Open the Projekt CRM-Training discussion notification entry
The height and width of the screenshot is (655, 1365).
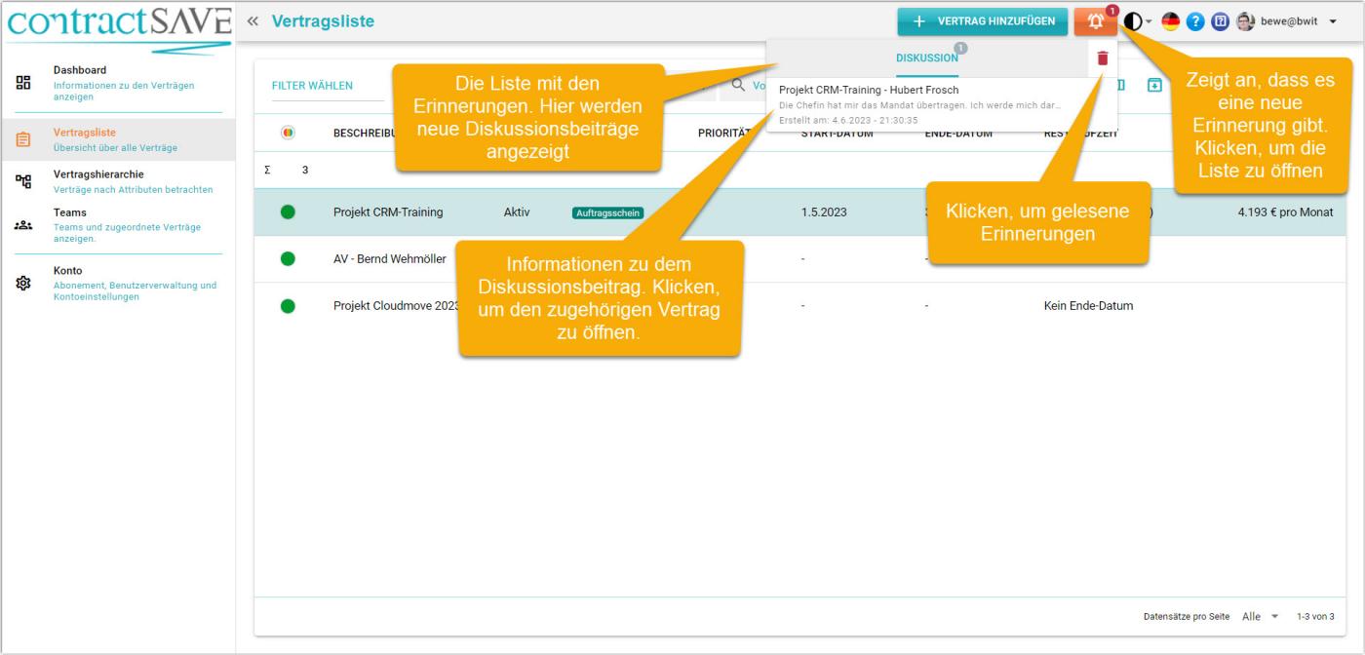[x=919, y=104]
